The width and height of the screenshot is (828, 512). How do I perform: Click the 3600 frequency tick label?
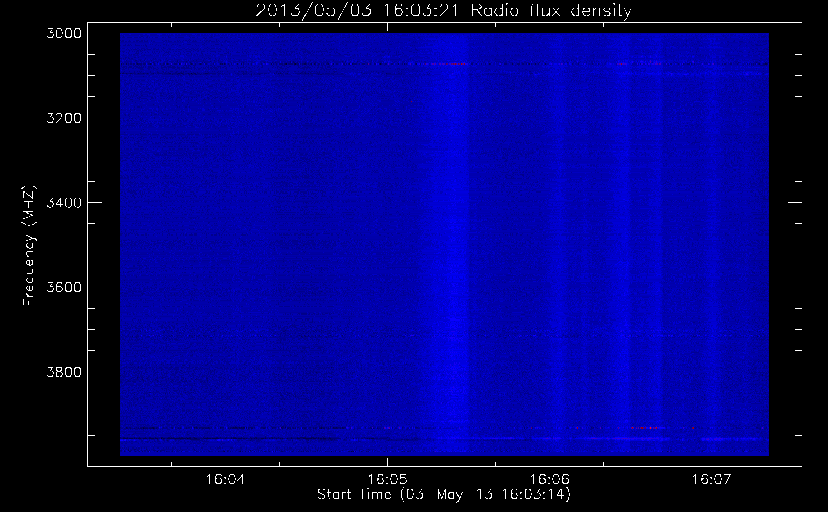tap(64, 287)
